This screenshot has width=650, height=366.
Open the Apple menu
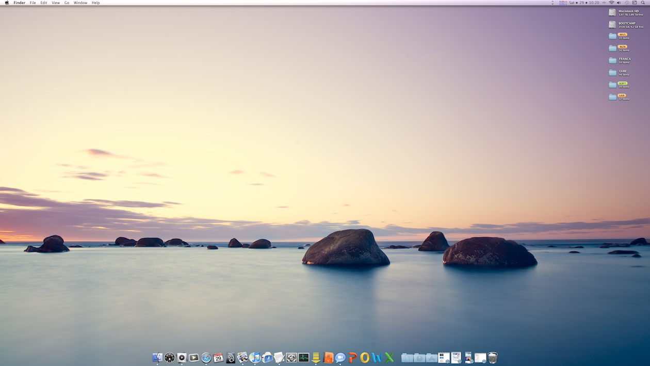[7, 3]
